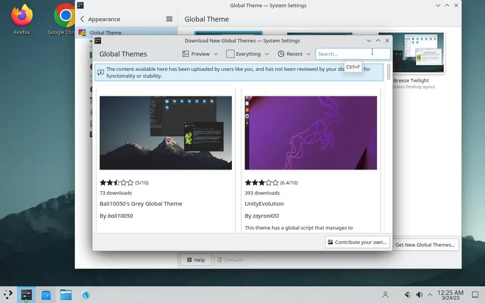This screenshot has height=303, width=485.
Task: Click the show desktop button in panel
Action: click(x=475, y=295)
